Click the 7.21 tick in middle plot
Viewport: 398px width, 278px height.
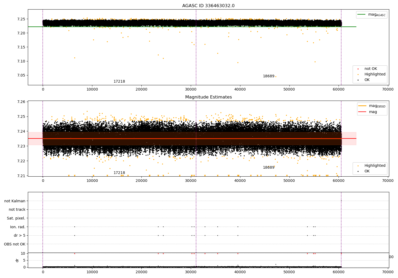[21, 176]
